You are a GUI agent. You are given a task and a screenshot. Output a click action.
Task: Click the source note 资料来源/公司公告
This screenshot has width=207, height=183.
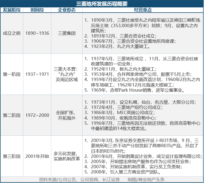pyautogui.click(x=79, y=179)
